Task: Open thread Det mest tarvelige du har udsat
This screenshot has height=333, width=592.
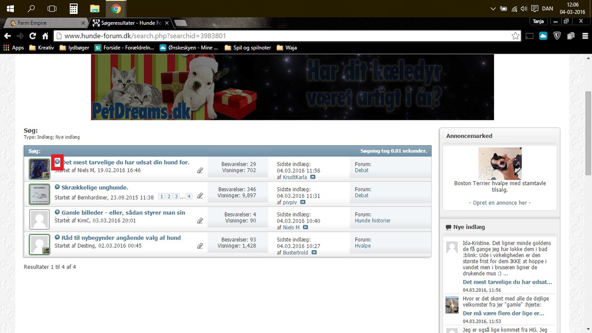Action: [x=125, y=162]
